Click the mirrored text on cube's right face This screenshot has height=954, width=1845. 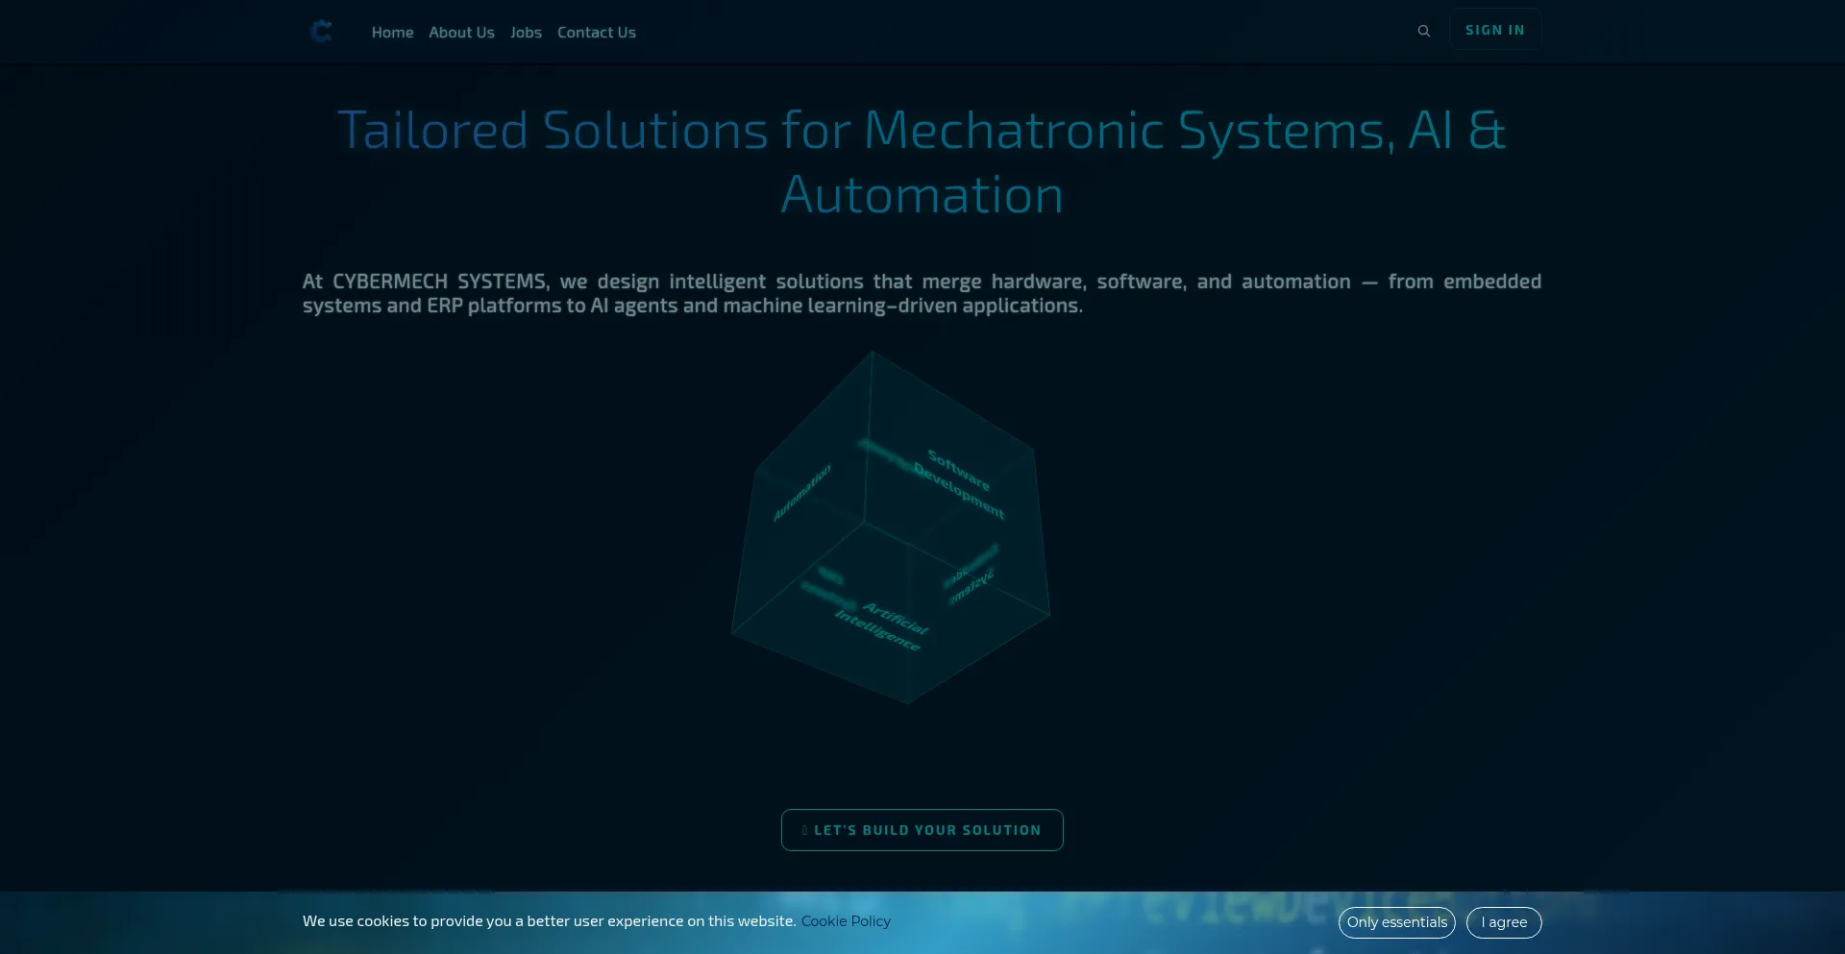972,577
